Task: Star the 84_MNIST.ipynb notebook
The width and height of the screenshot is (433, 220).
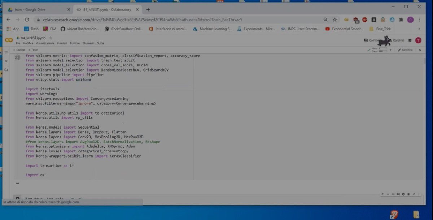Action: coord(51,38)
